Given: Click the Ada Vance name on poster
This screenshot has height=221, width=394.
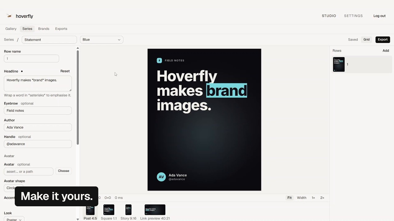Looking at the screenshot, I should pyautogui.click(x=178, y=175).
